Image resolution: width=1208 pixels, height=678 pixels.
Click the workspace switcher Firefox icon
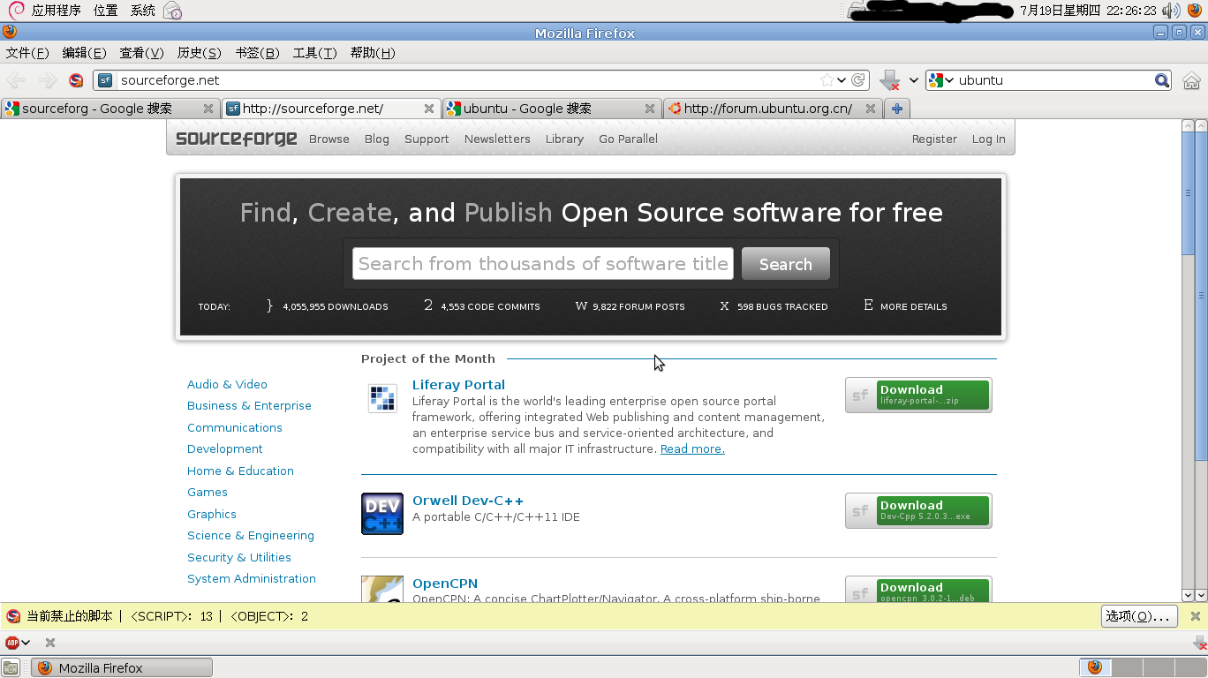(x=1095, y=667)
